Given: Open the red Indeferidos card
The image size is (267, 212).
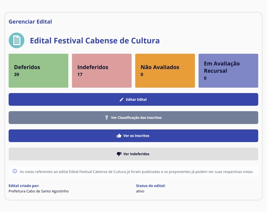Looking at the screenshot, I should (102, 71).
